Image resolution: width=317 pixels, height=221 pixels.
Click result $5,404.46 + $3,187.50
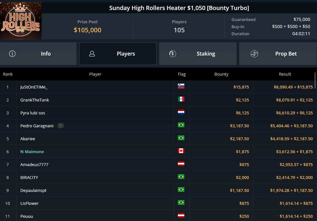[291, 126]
